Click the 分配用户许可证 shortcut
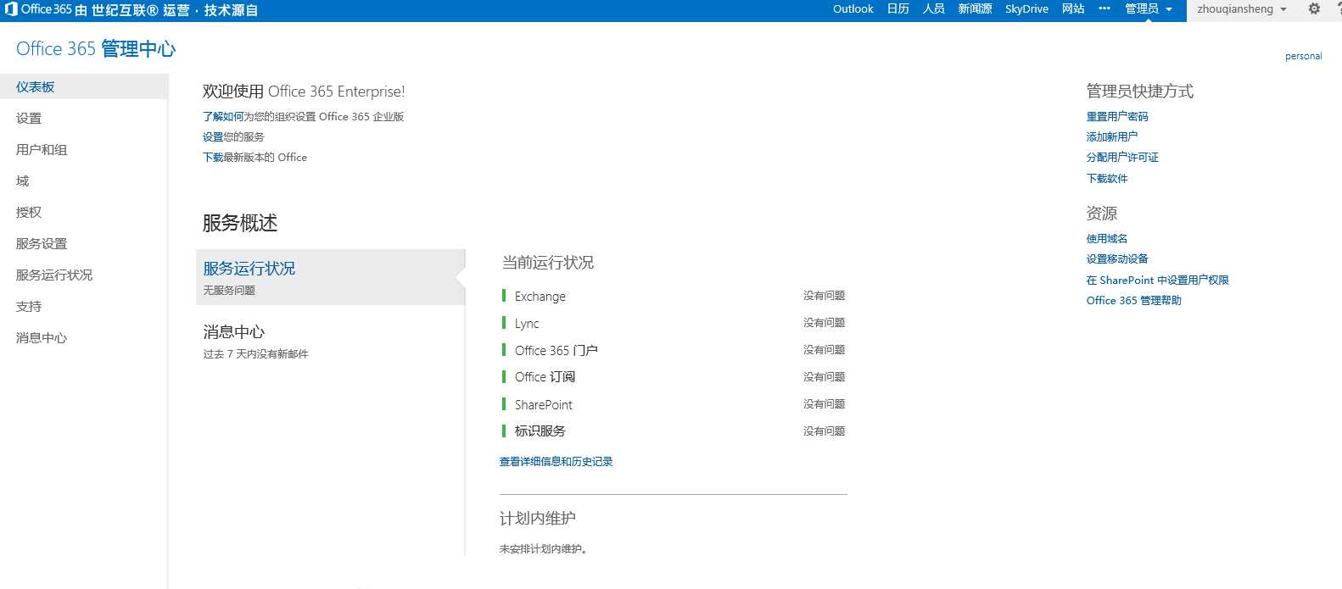The image size is (1342, 589). (x=1122, y=158)
